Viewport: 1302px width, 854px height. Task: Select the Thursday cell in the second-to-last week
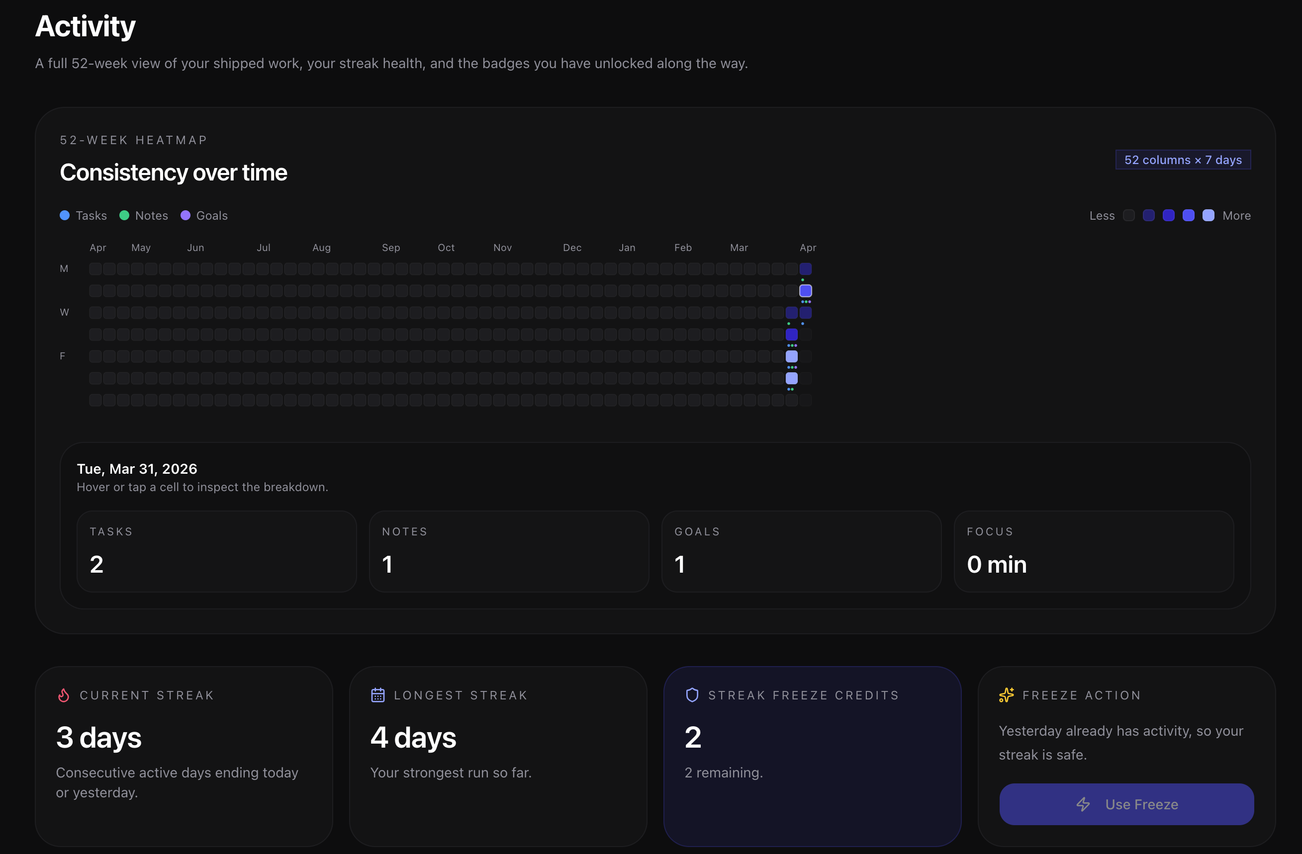coord(792,335)
